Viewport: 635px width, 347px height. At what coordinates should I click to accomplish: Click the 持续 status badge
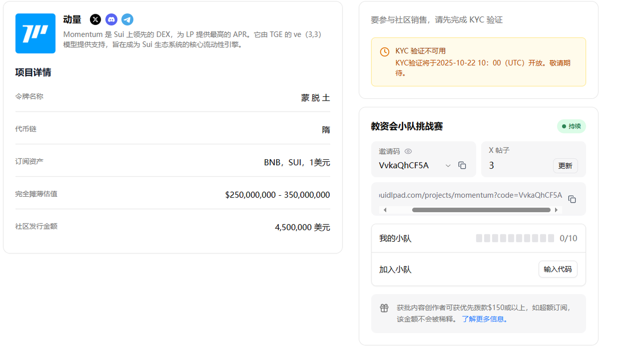click(x=571, y=126)
